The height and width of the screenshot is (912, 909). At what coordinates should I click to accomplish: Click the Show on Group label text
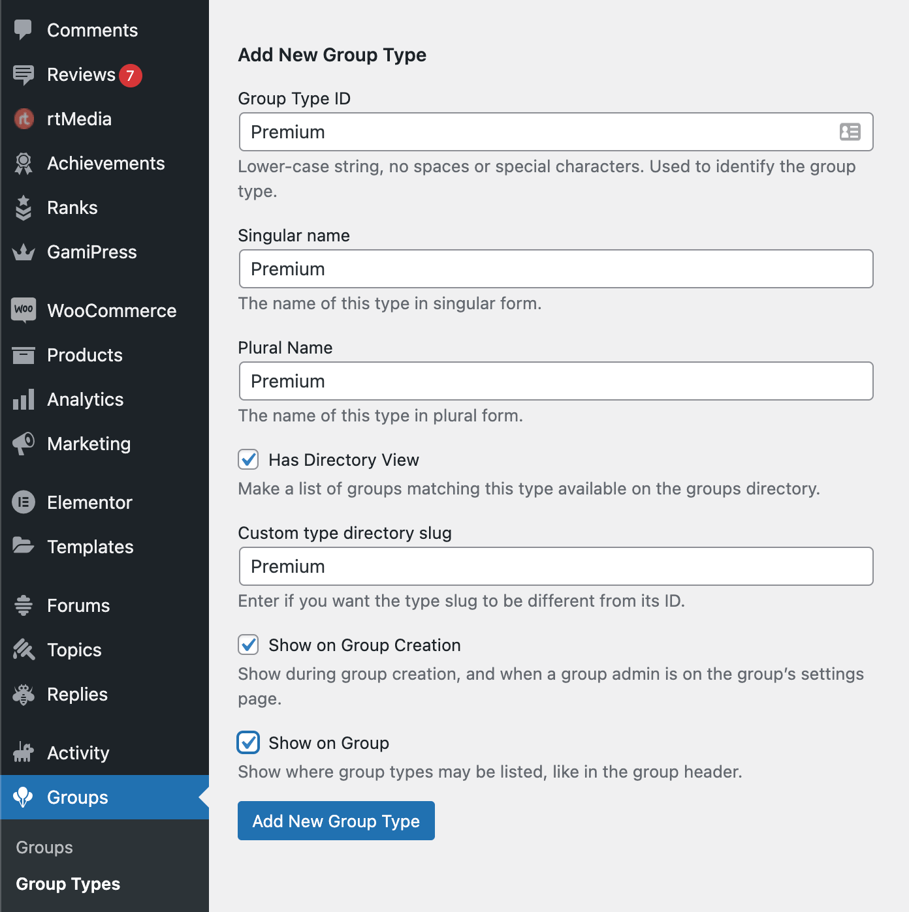coord(328,743)
